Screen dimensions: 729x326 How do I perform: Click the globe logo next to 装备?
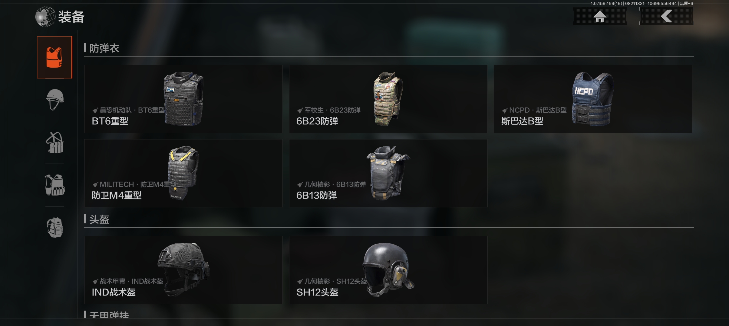pyautogui.click(x=45, y=17)
